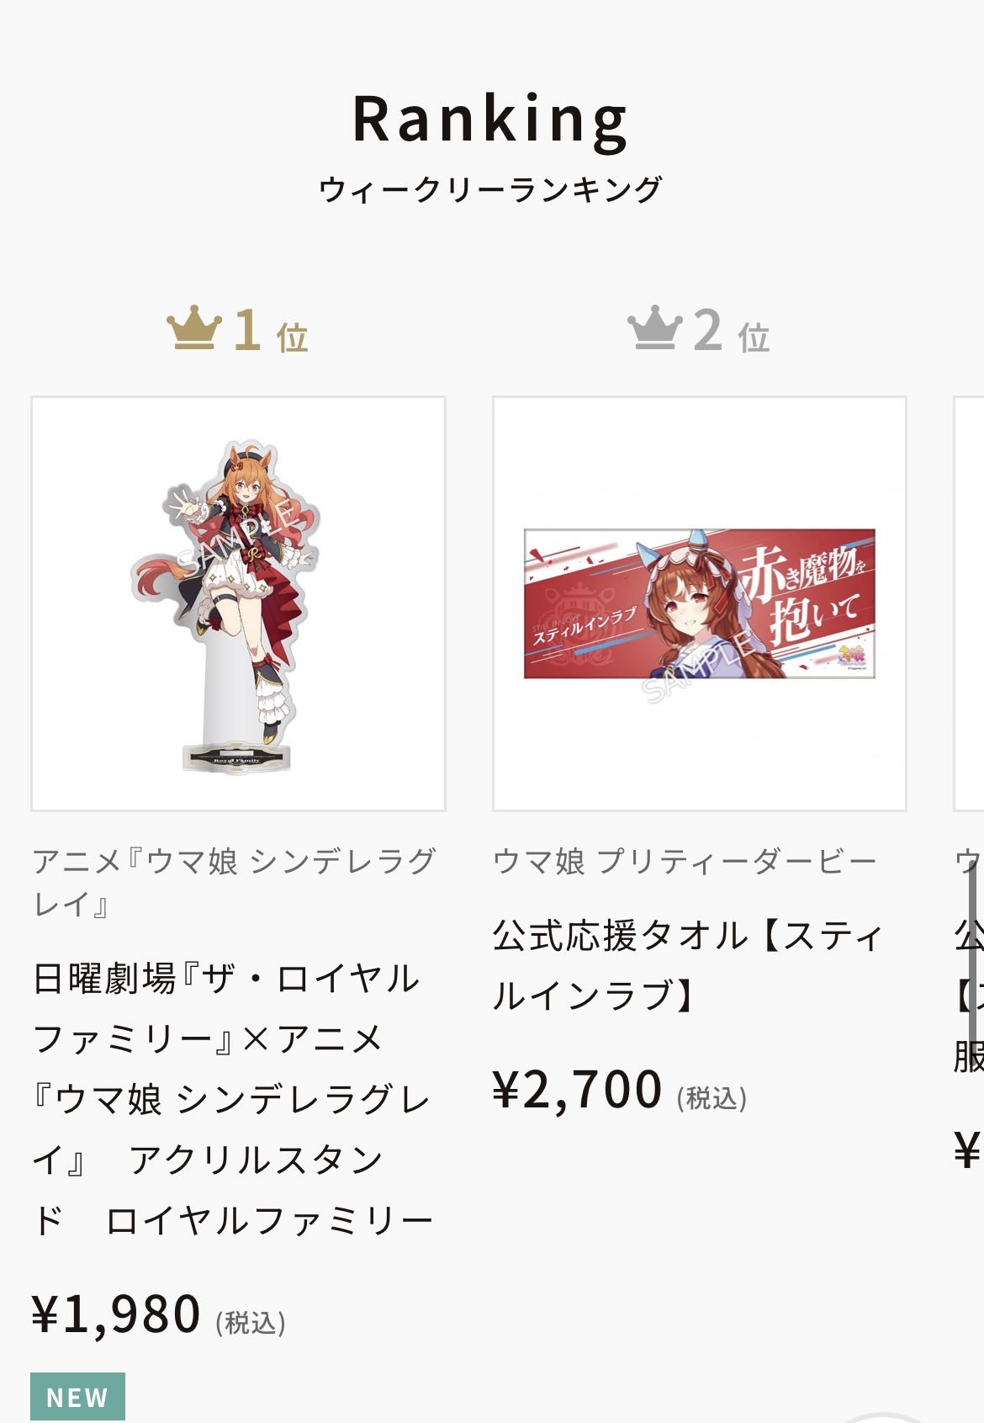Click the green NEW badge
The image size is (984, 1423).
tap(77, 1397)
